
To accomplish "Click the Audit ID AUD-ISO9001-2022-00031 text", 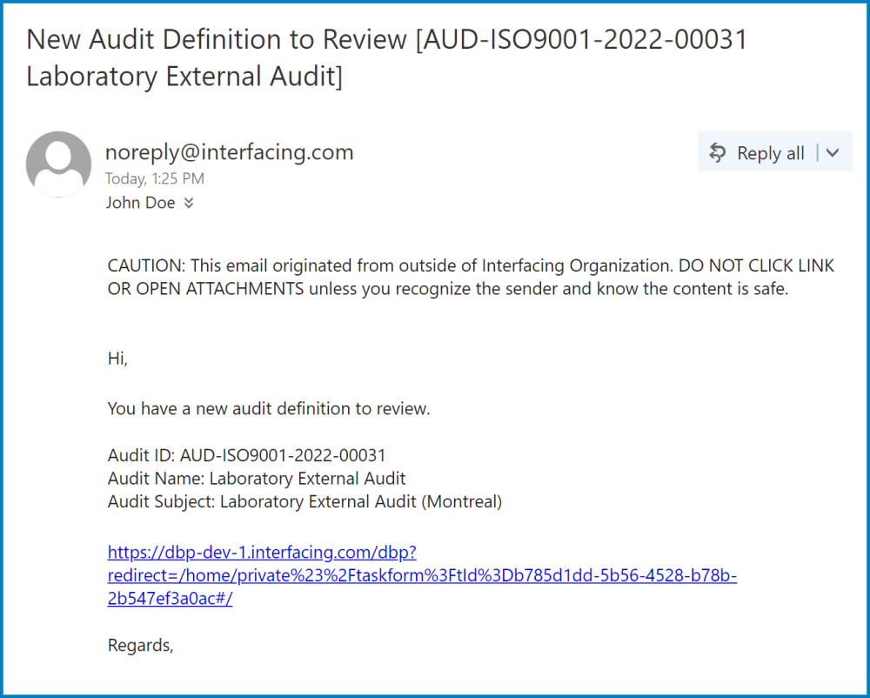I will (246, 454).
